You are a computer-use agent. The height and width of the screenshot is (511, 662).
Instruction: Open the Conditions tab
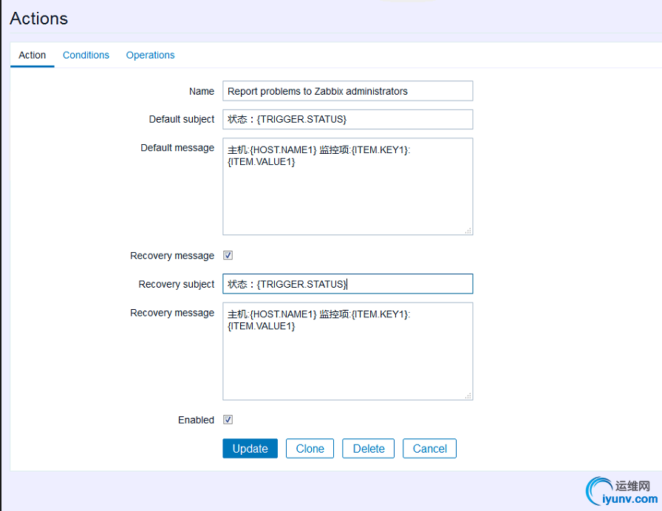tap(86, 55)
